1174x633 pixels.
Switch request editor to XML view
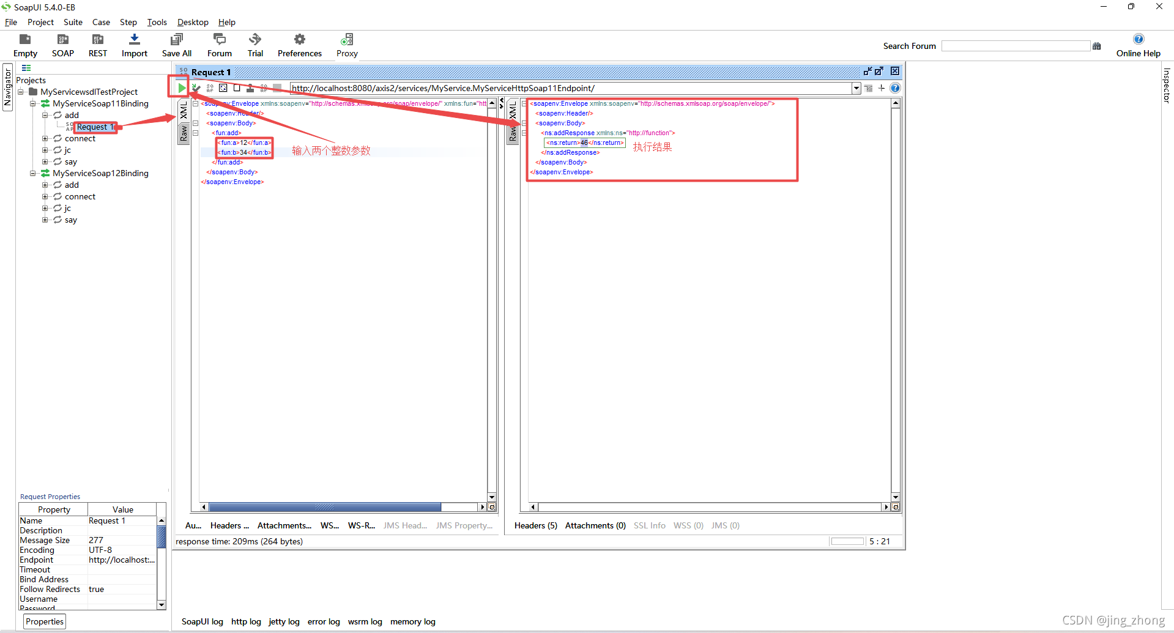click(184, 111)
